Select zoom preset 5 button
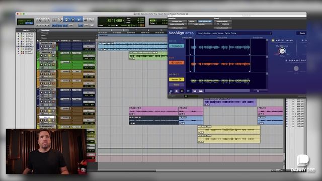Image resolution: width=322 pixels, height=181 pixels. (48, 25)
